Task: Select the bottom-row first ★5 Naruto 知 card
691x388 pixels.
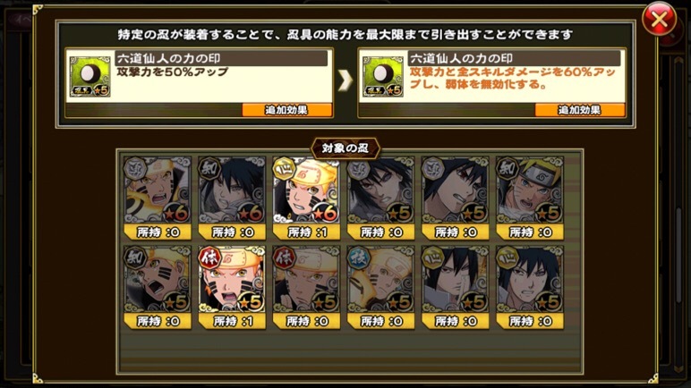Action: click(158, 287)
